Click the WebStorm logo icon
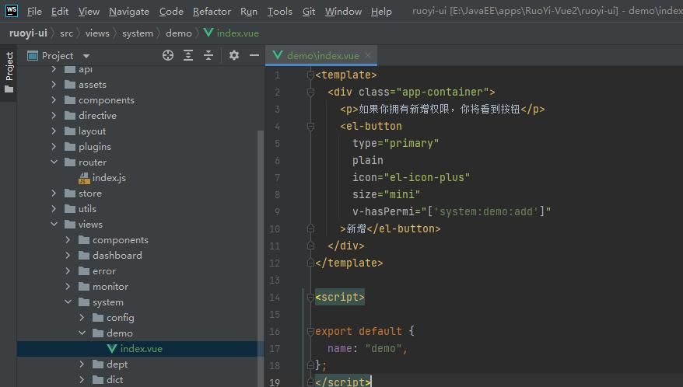Viewport: 683px width, 387px height. [x=11, y=11]
